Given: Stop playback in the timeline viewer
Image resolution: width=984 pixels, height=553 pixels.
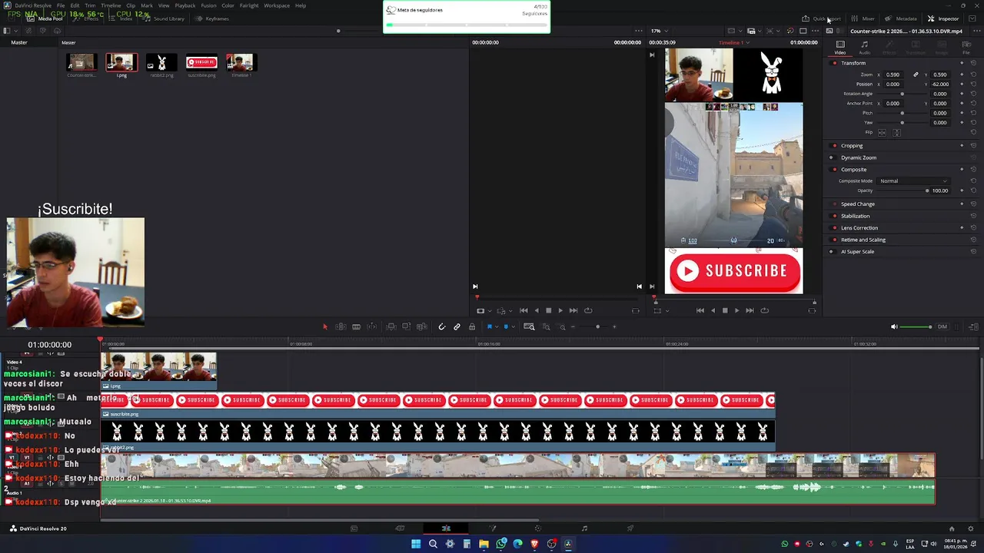Looking at the screenshot, I should click(724, 310).
